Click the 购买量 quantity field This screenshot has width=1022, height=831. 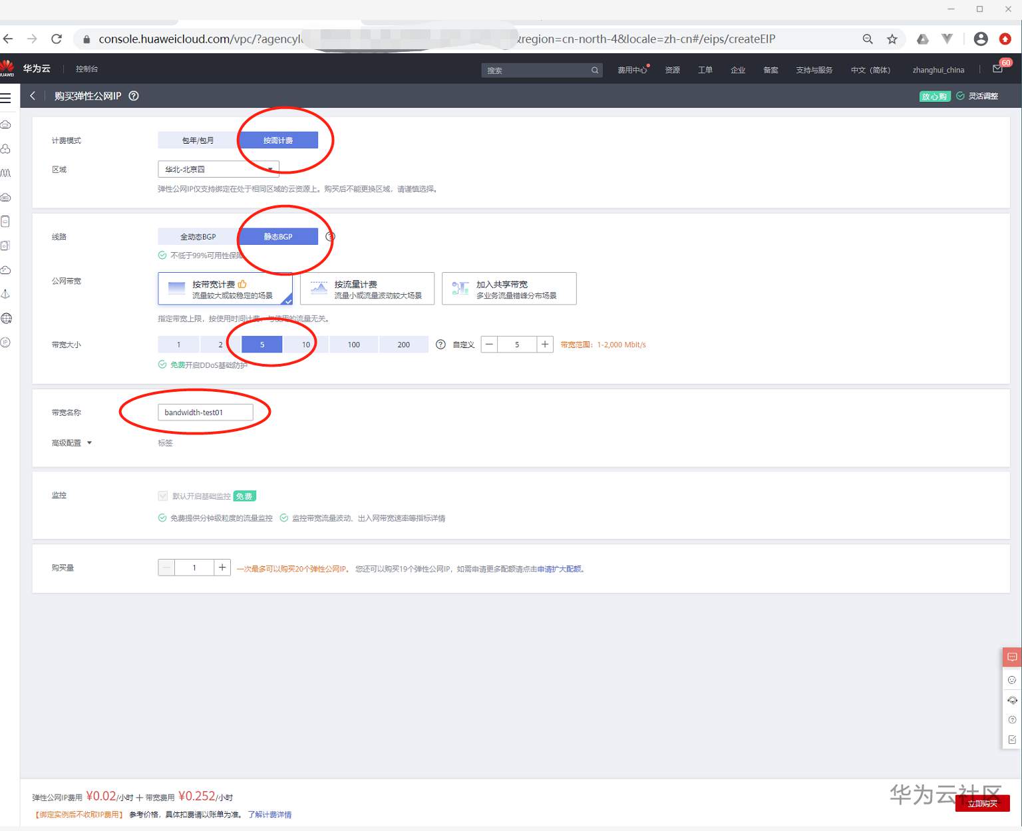[x=194, y=568]
